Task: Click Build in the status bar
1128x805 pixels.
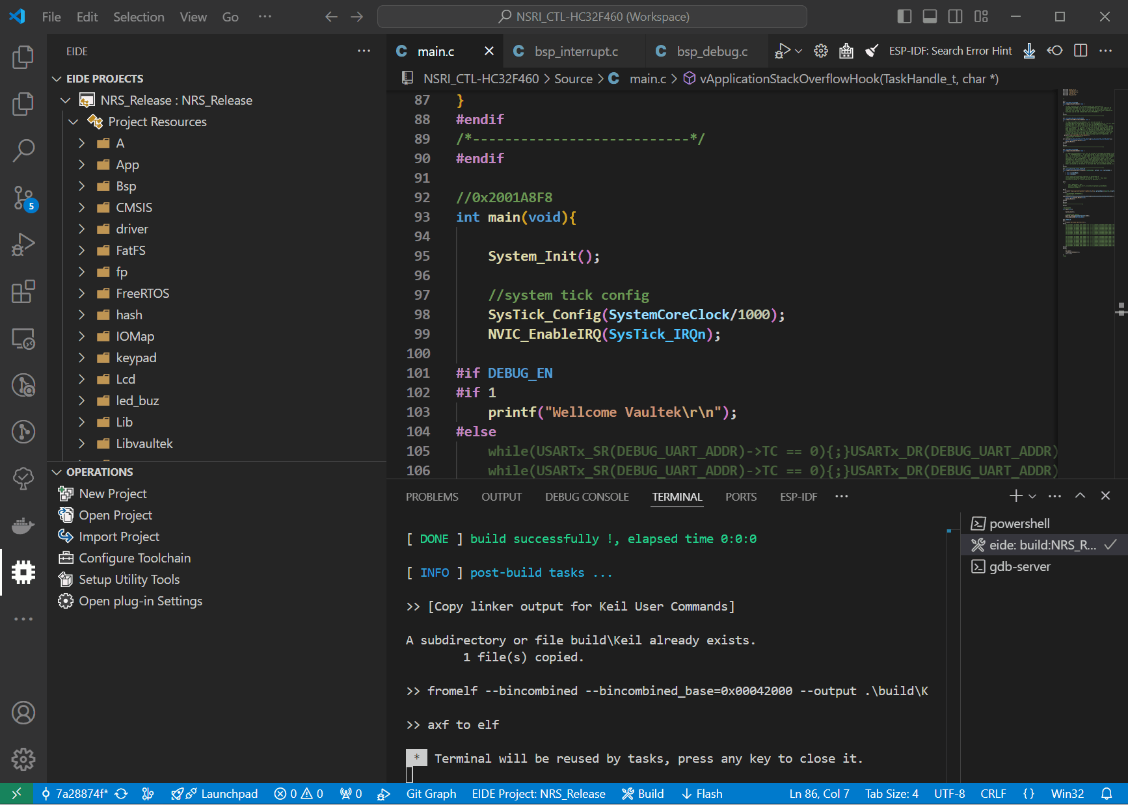Action: 643,794
